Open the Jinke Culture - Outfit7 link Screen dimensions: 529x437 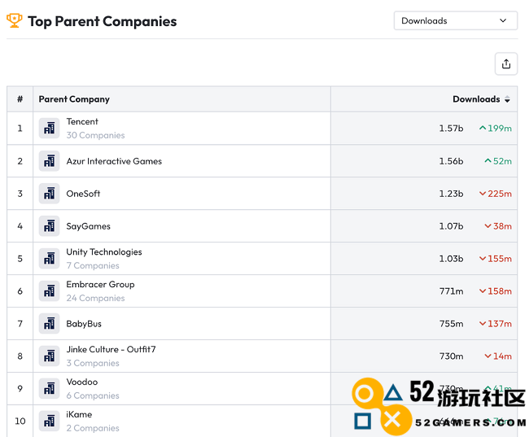pyautogui.click(x=111, y=350)
